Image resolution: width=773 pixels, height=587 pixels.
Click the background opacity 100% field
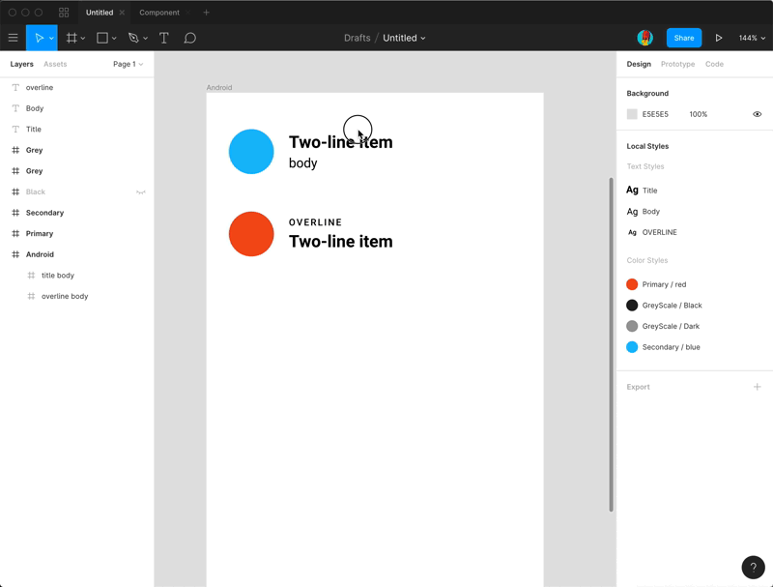click(x=698, y=114)
